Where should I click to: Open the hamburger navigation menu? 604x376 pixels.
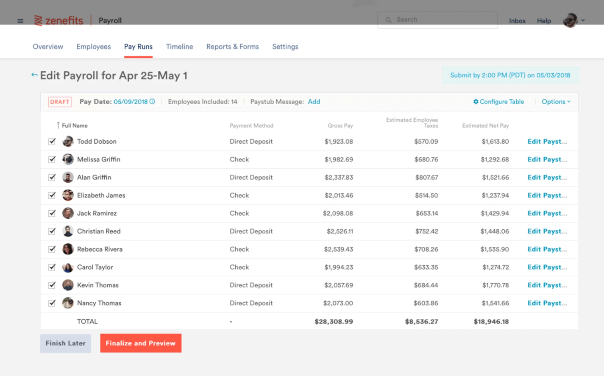pyautogui.click(x=20, y=21)
